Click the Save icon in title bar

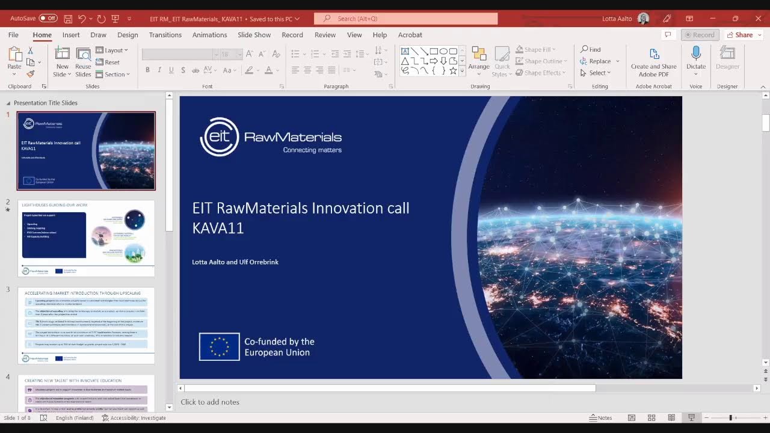click(x=68, y=19)
